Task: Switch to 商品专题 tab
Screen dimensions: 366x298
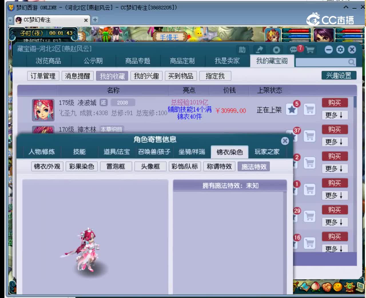Action: (x=138, y=61)
